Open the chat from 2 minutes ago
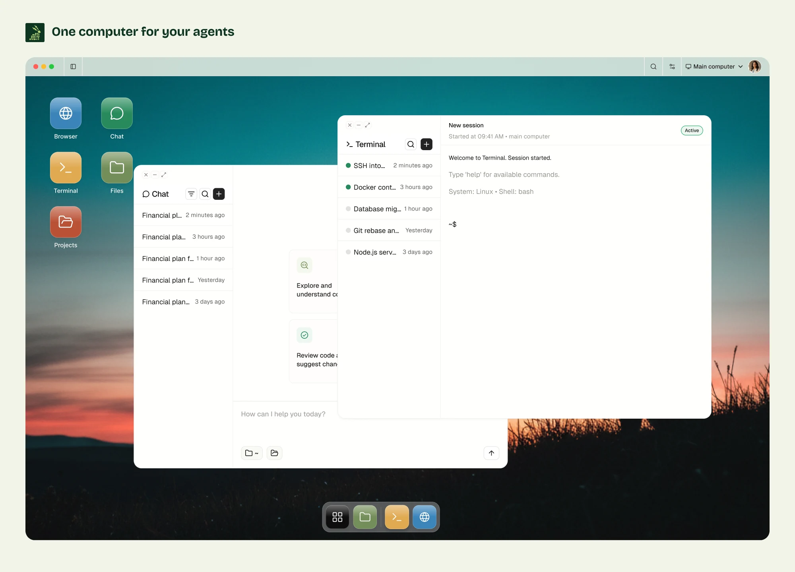The height and width of the screenshot is (572, 795). (x=183, y=215)
